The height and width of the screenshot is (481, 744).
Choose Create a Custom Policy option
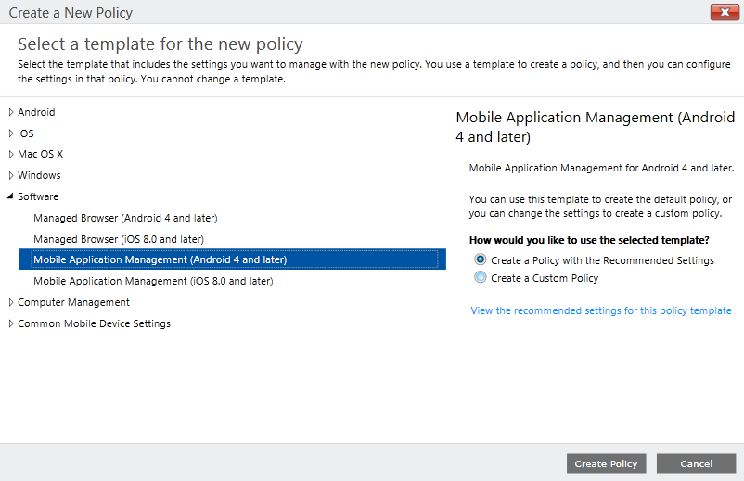tap(481, 277)
